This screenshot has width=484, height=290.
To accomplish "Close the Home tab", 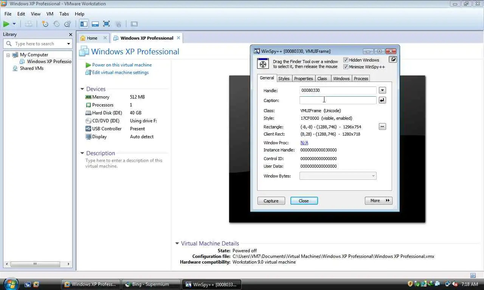I will 105,38.
